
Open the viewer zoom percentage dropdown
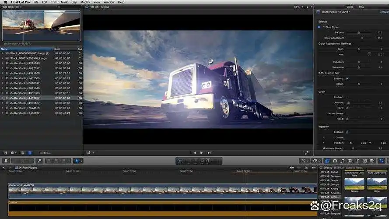298,7
